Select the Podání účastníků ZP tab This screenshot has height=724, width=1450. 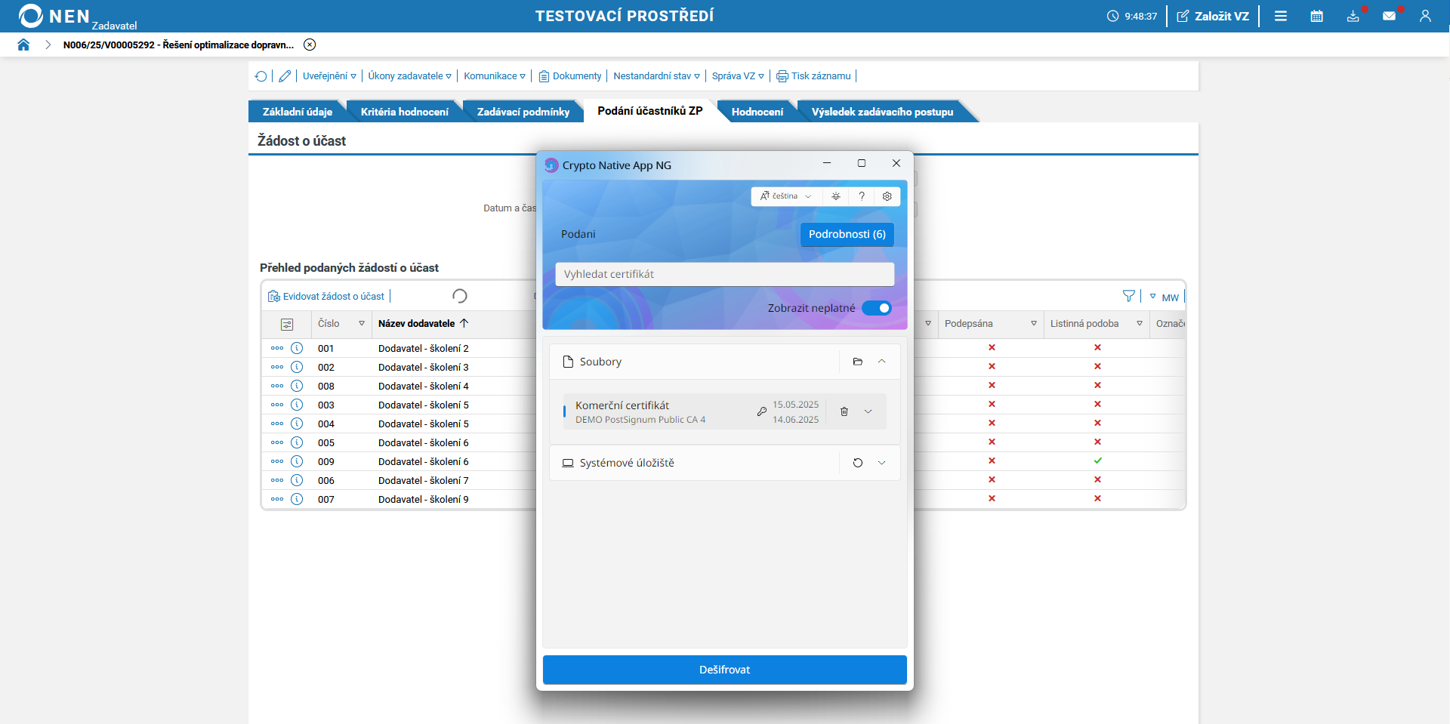650,111
